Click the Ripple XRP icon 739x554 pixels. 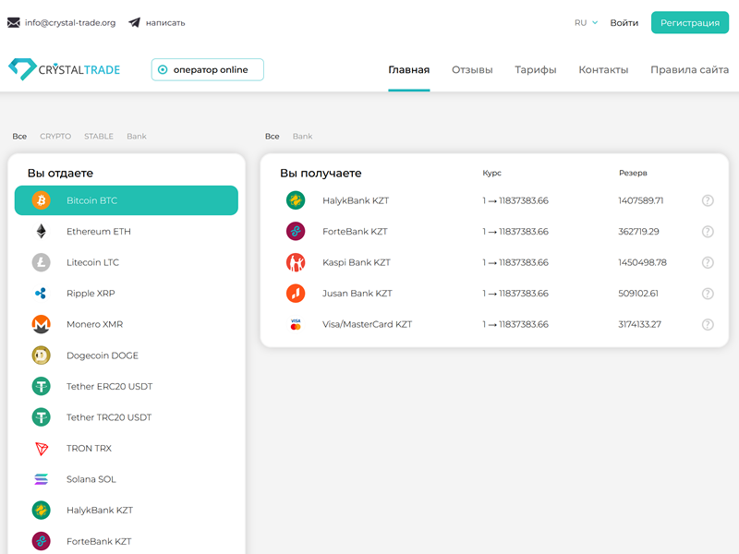41,294
